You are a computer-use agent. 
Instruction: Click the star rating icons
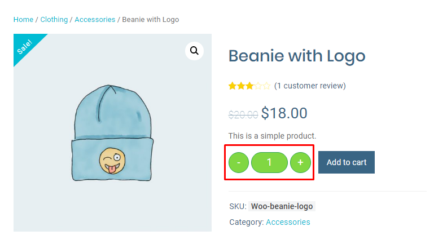tap(249, 86)
